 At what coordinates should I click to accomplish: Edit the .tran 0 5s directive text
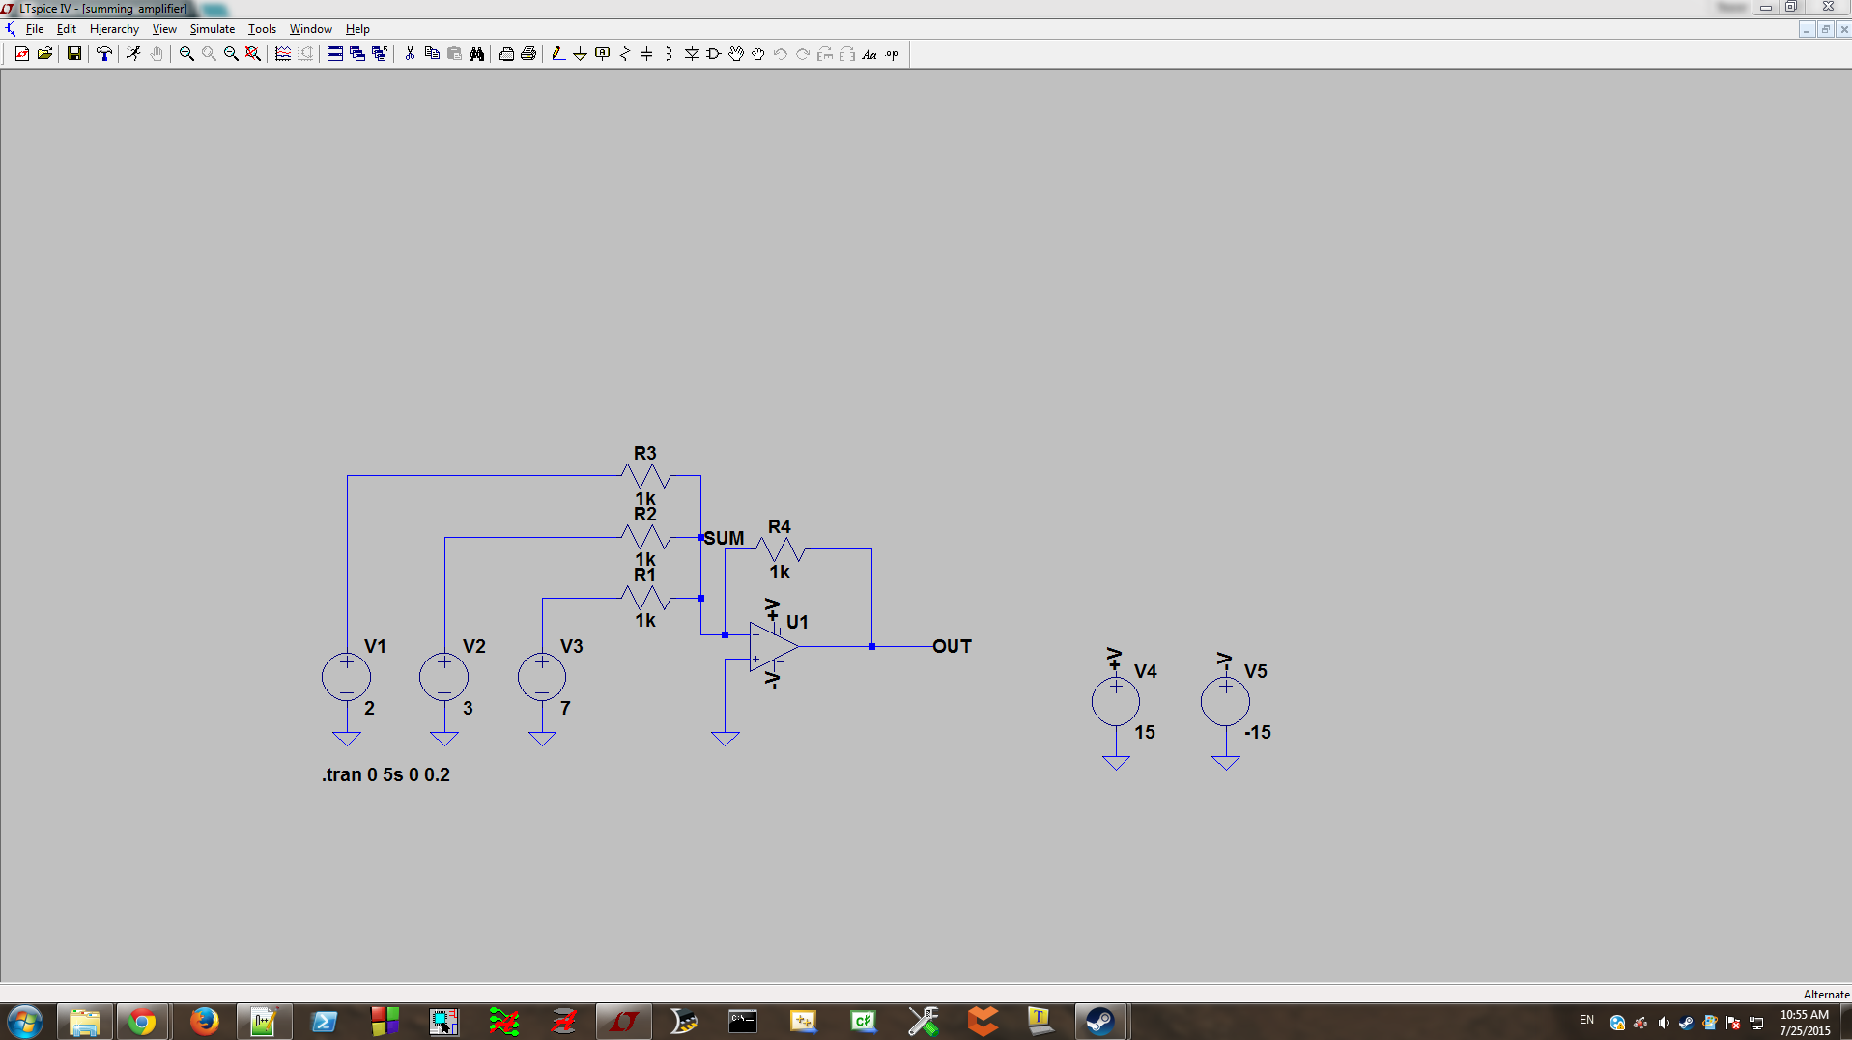coord(385,774)
